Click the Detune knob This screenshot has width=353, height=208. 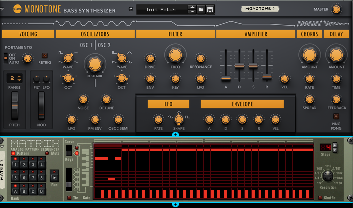(x=107, y=99)
